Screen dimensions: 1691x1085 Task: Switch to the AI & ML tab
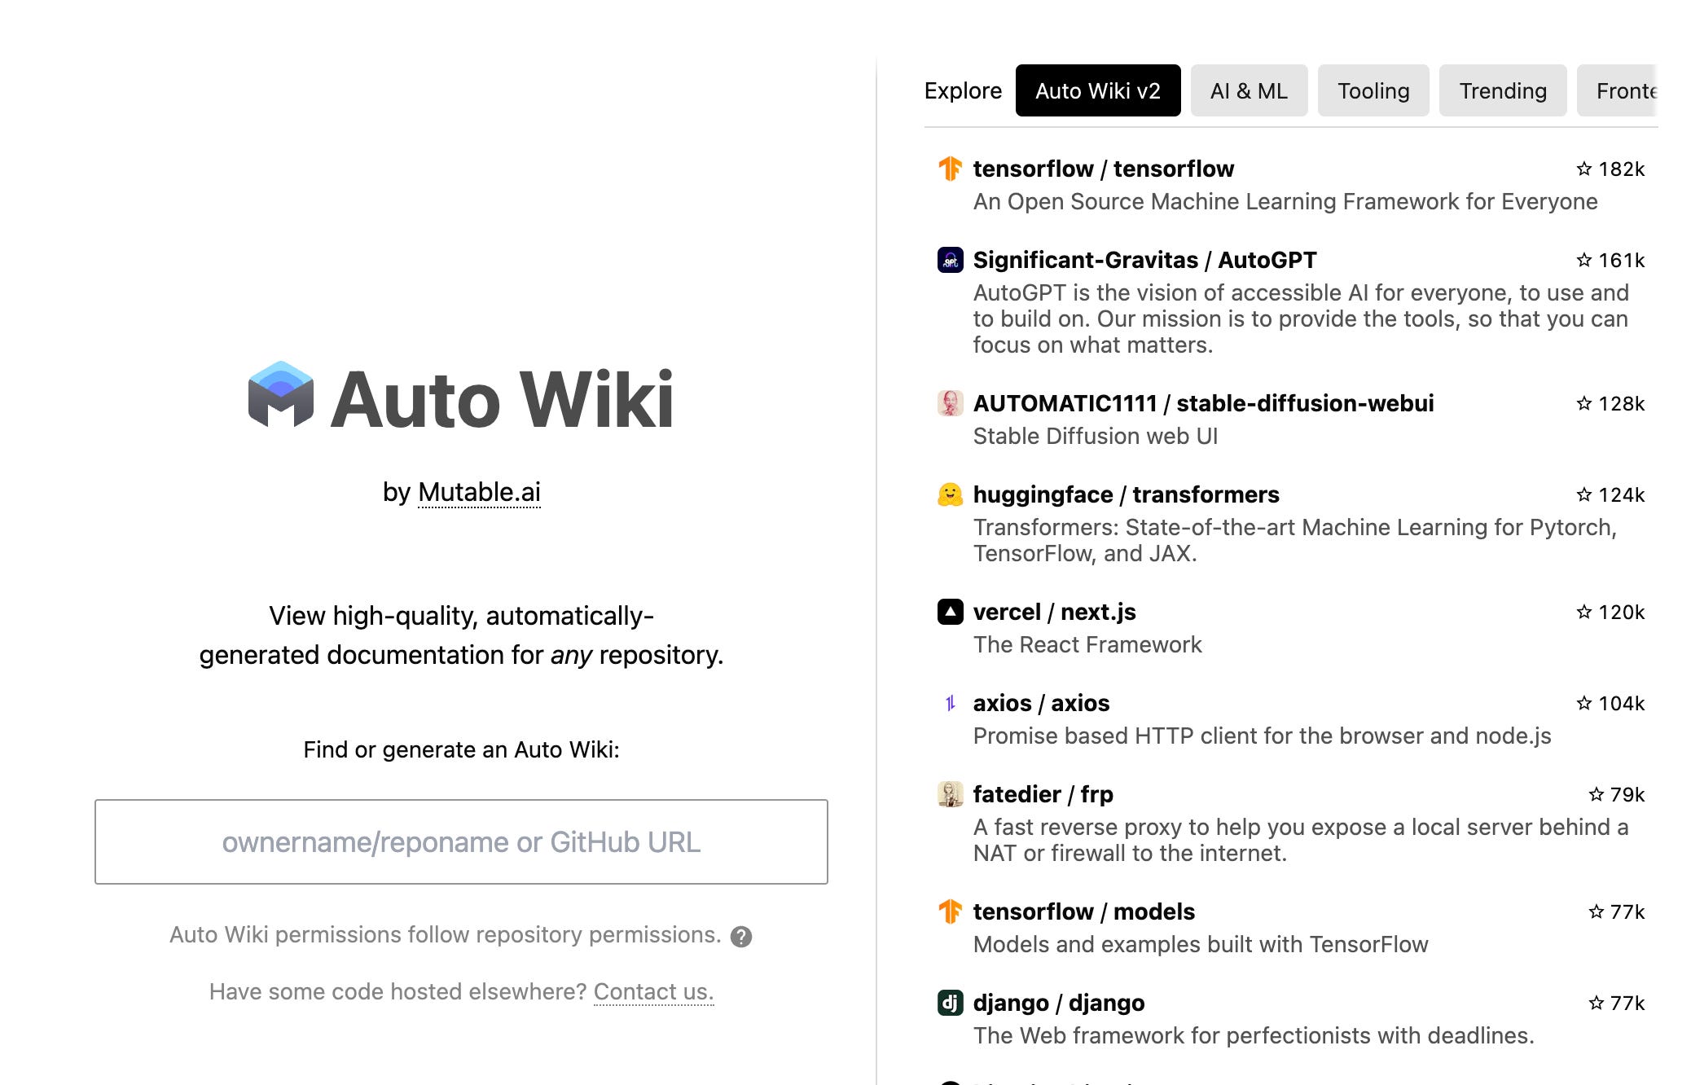point(1248,90)
